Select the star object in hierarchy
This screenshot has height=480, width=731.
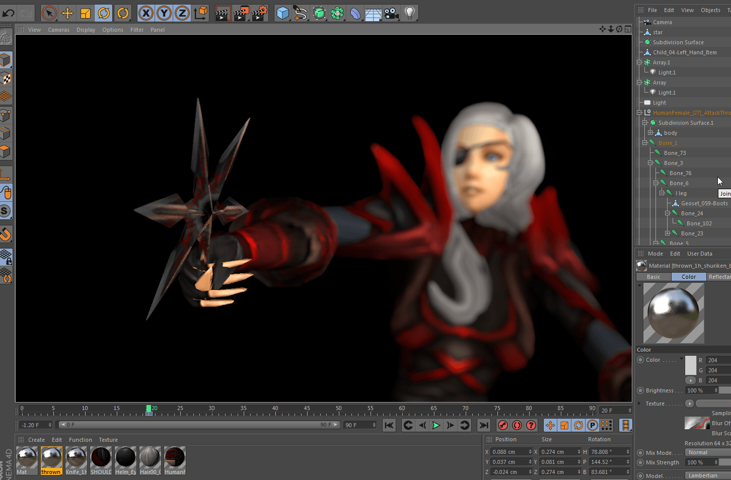pyautogui.click(x=657, y=32)
